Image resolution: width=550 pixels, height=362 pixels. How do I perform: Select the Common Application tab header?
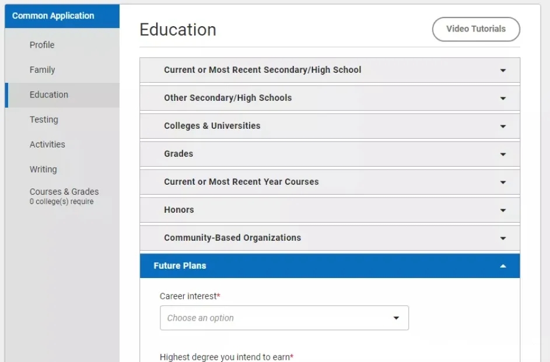pos(53,16)
